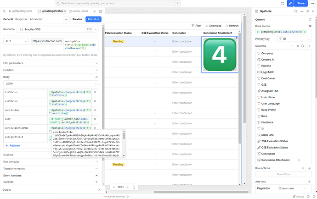Delete the cseStatus body parameter
The width and height of the screenshot is (317, 199).
click(95, 101)
